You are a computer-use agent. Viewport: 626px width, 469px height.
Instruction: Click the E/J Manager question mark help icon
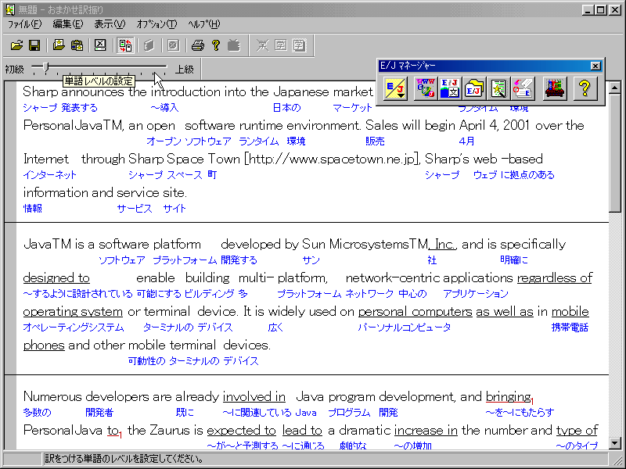585,88
